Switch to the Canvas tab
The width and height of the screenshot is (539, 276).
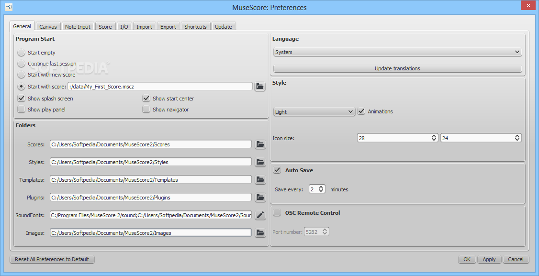(x=48, y=26)
